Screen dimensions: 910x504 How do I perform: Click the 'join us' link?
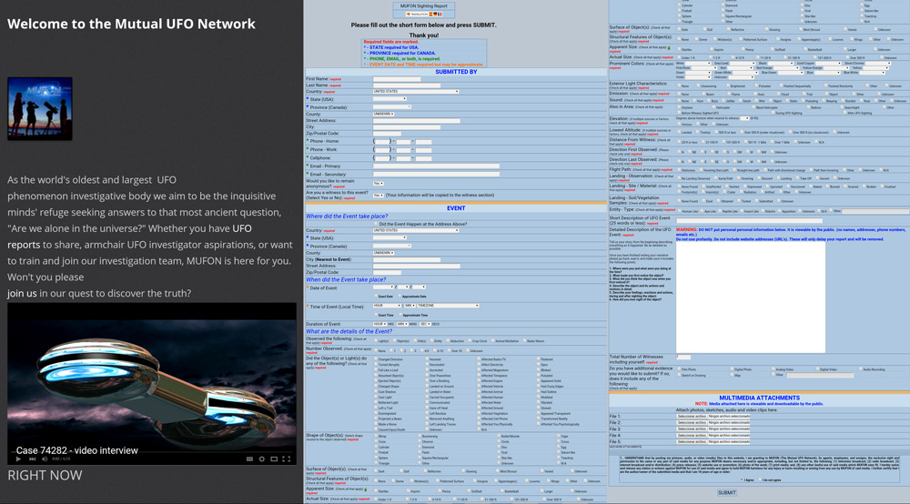pos(22,294)
